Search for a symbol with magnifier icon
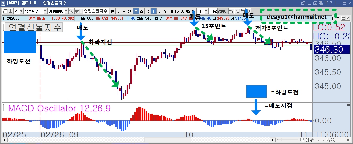The image size is (353, 144). [x=71, y=11]
